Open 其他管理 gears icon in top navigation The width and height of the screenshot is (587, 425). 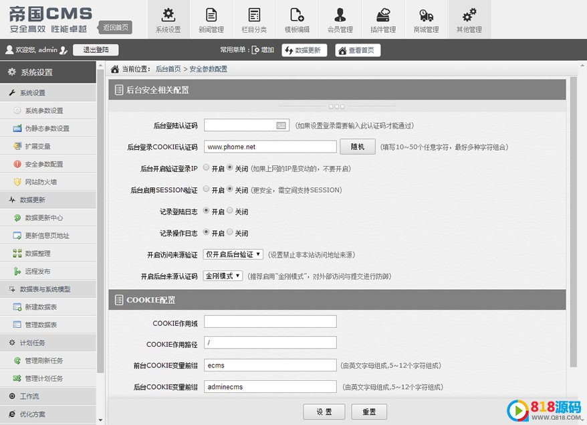coord(469,15)
